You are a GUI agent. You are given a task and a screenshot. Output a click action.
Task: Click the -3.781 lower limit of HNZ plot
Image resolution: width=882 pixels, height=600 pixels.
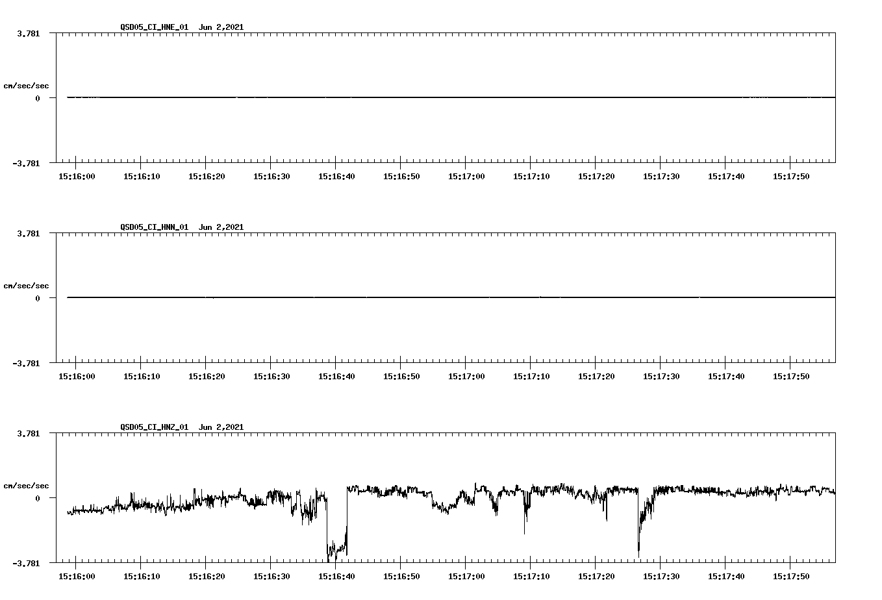pos(26,564)
